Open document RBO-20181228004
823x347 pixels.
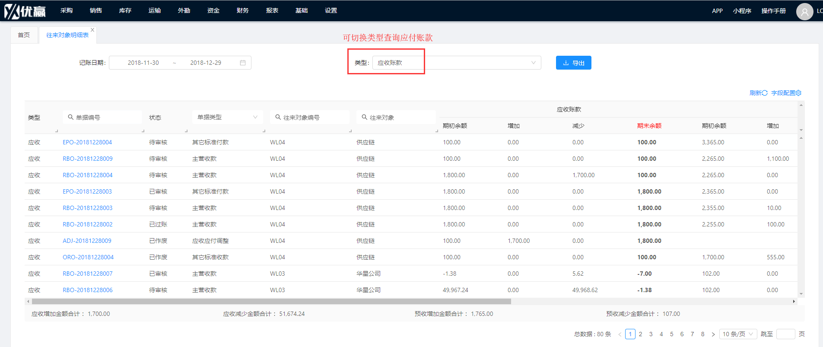88,175
